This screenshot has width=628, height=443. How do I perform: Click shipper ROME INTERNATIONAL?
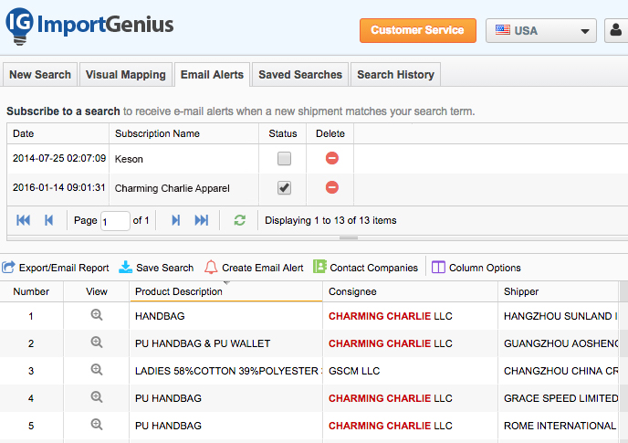(x=560, y=426)
